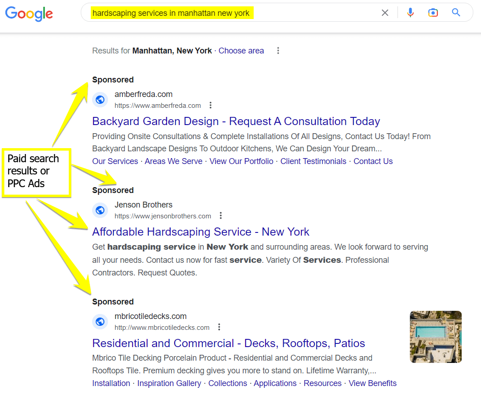
Task: Open Affordable Hardscaping Service ad title
Action: click(x=201, y=232)
